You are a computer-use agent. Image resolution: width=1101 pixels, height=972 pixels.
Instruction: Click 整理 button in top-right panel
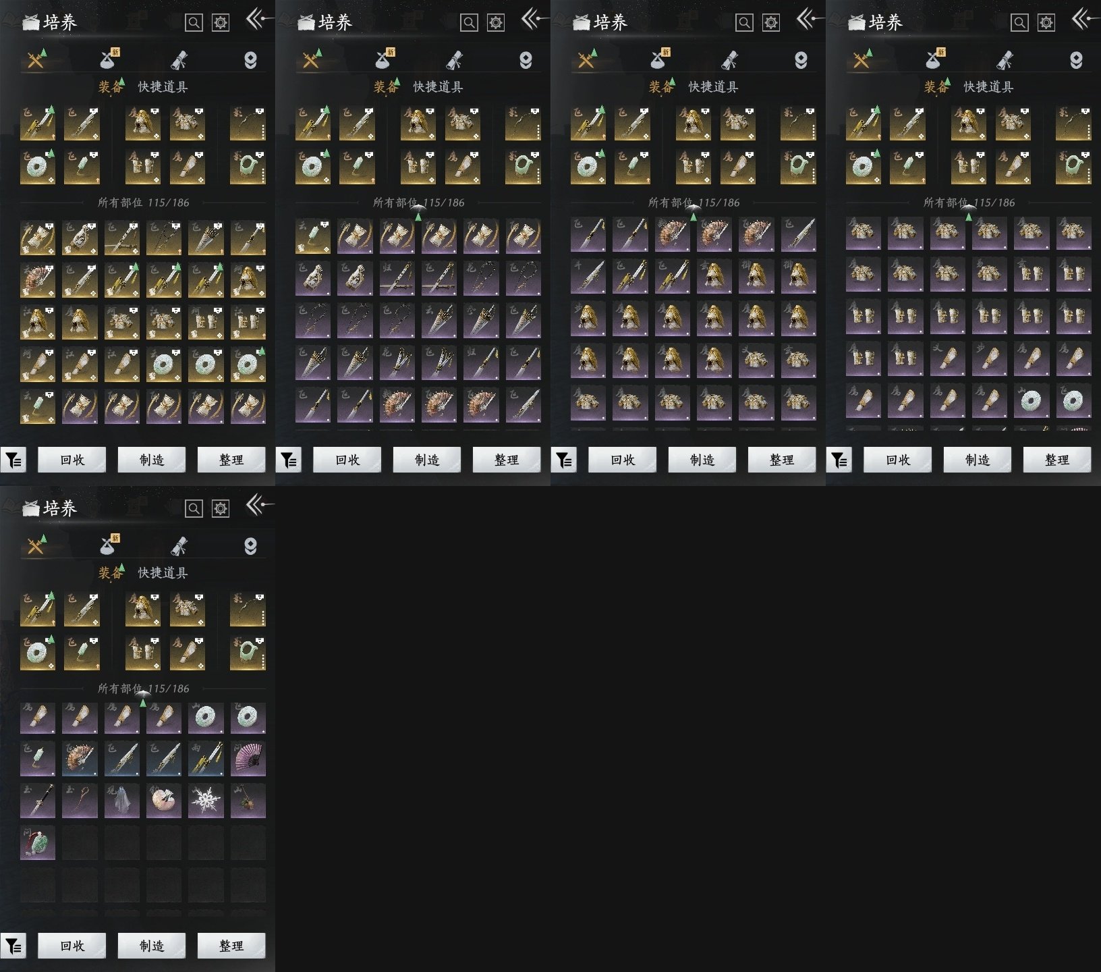point(1057,460)
